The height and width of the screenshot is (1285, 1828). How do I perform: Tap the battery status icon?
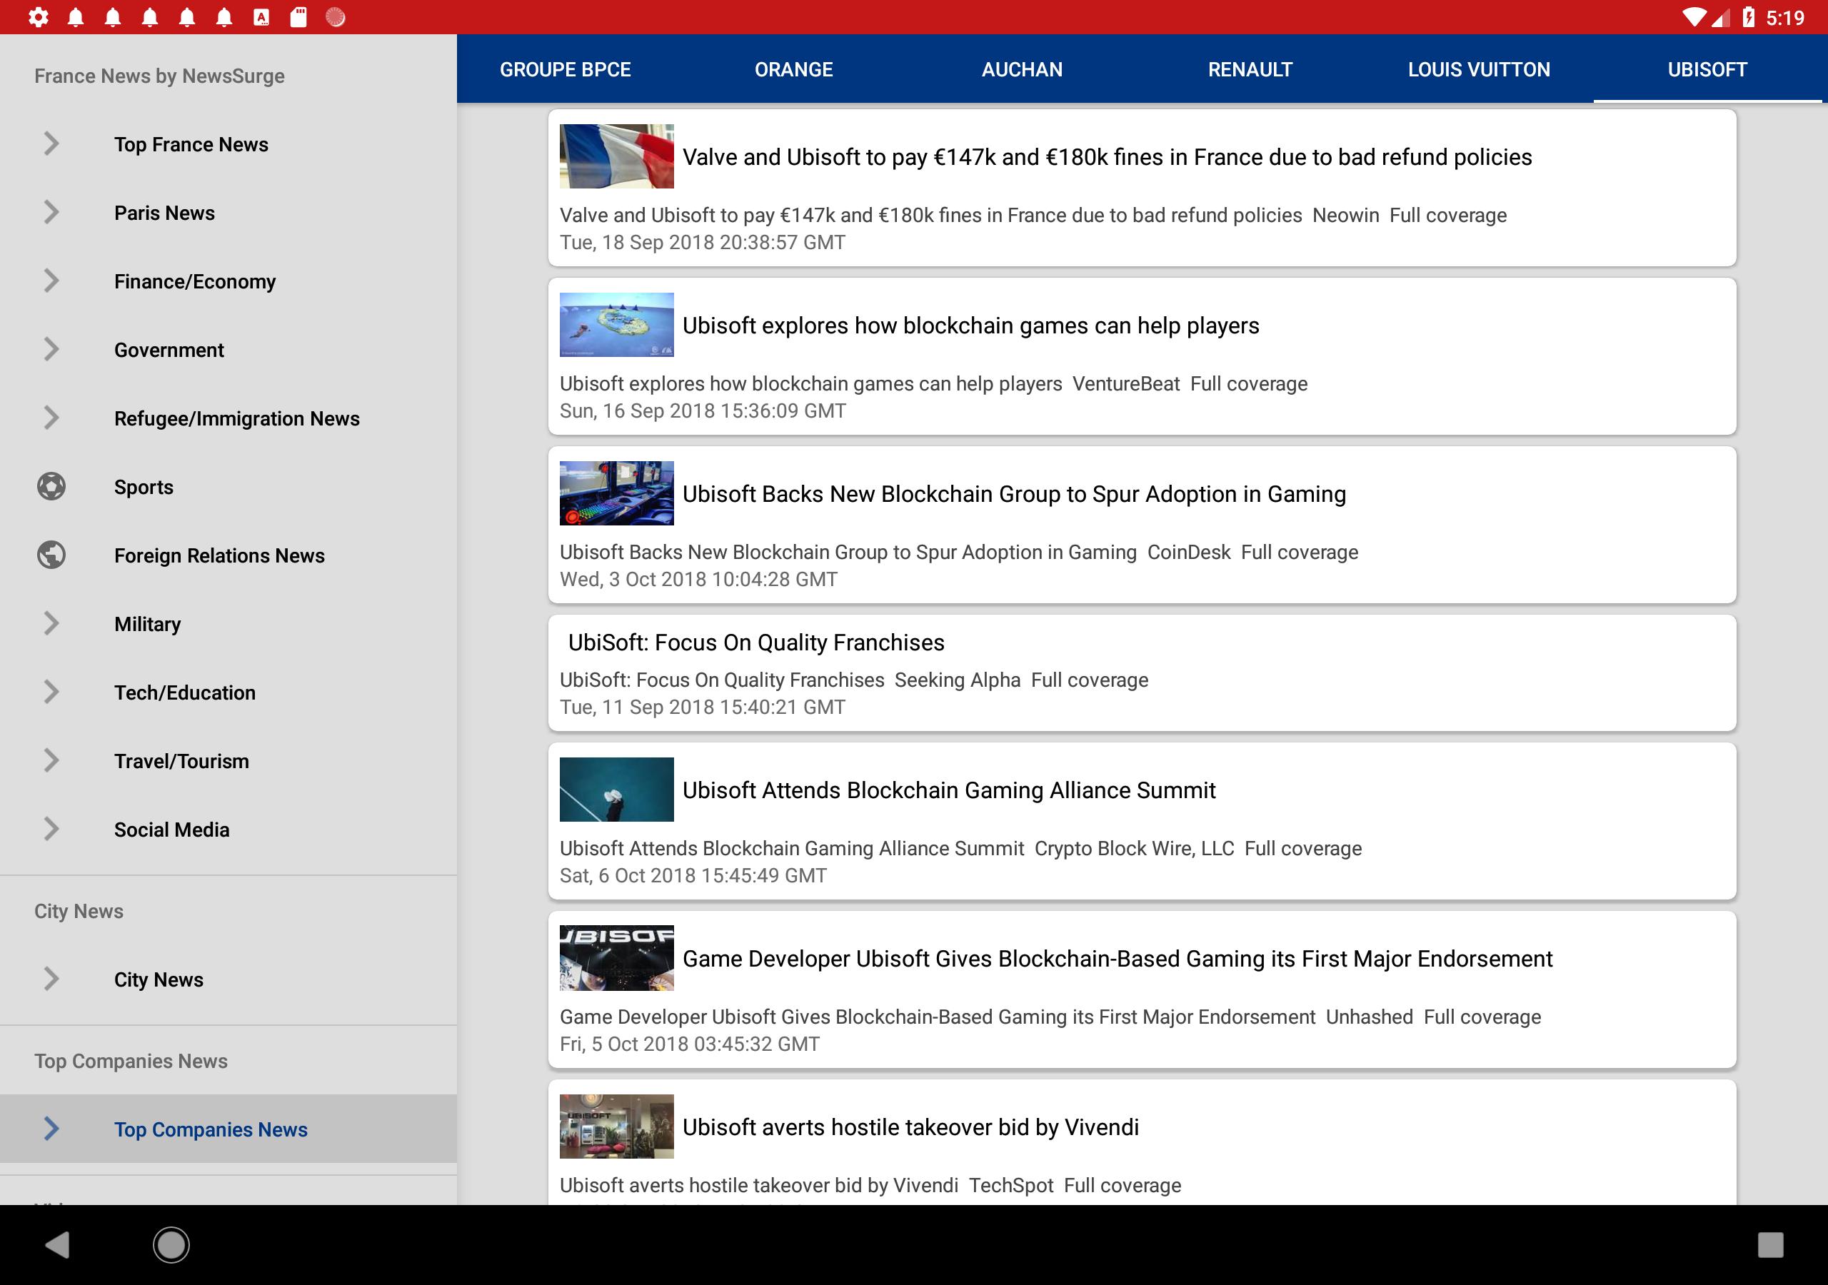1749,16
